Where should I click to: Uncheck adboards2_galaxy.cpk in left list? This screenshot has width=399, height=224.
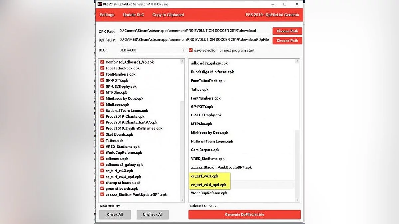102,165
